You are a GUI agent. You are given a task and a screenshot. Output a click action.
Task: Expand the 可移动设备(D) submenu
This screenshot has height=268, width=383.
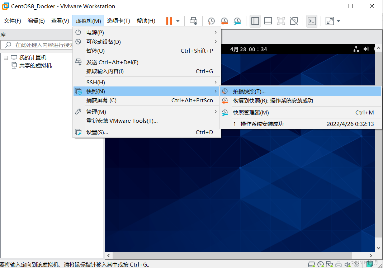[x=147, y=42]
